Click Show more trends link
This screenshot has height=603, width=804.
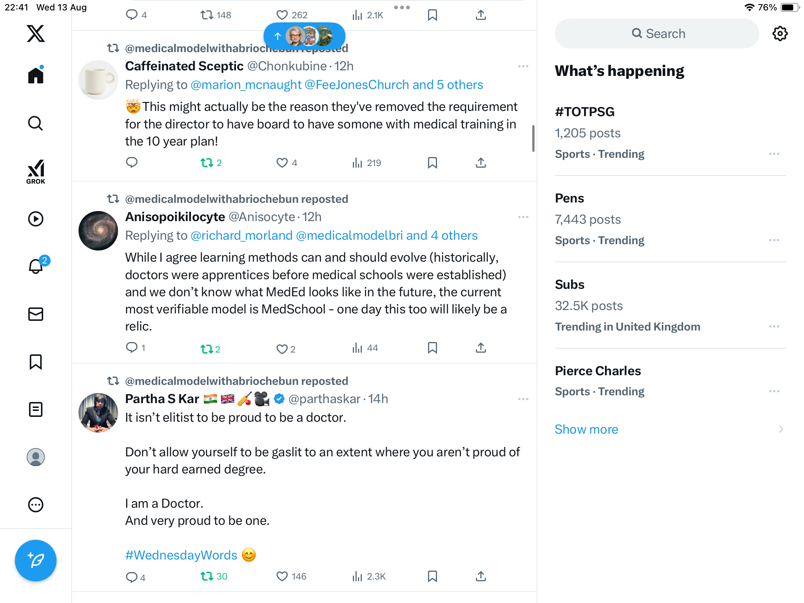(x=586, y=429)
